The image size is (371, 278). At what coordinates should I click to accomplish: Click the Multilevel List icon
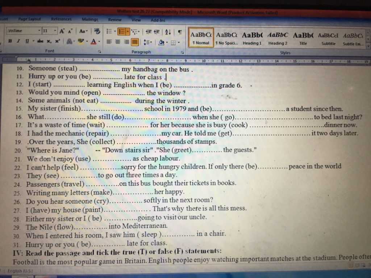click(134, 32)
